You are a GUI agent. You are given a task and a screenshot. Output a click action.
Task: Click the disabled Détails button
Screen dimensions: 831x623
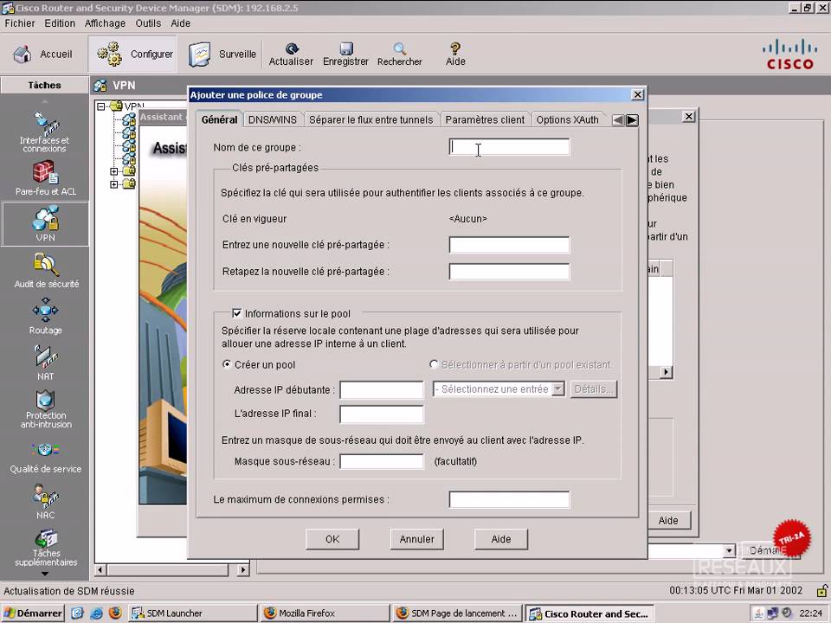(594, 389)
